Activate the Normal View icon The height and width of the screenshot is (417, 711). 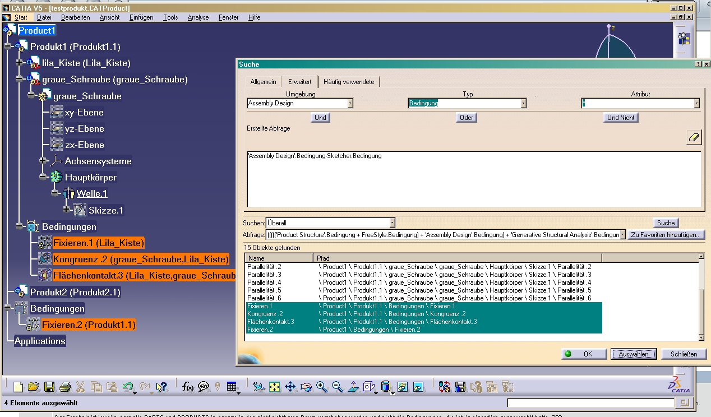(x=353, y=387)
